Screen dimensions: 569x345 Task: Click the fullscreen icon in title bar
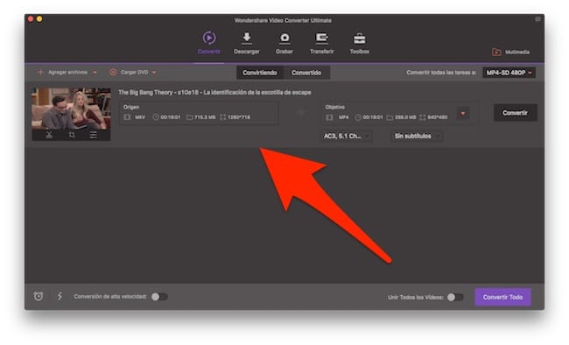(537, 19)
